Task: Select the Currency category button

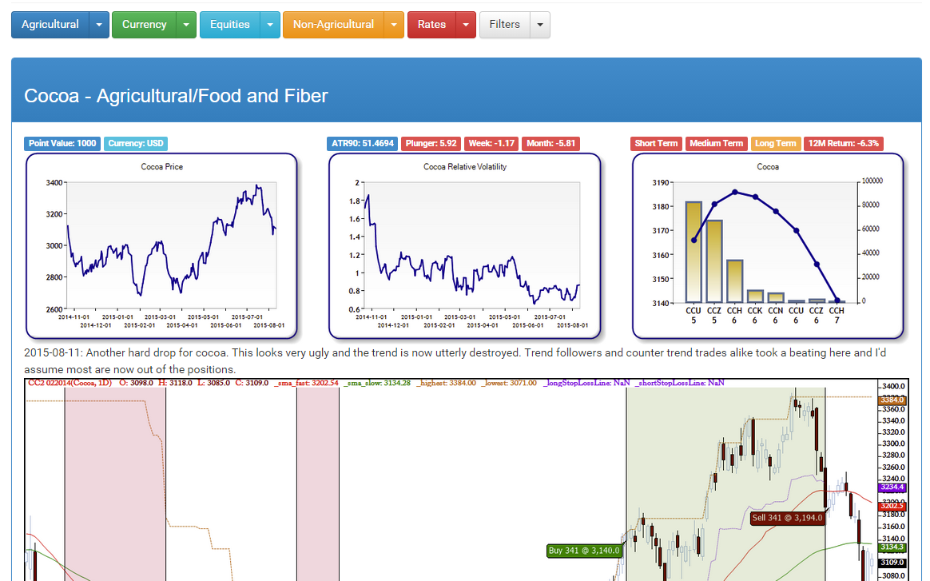Action: tap(144, 25)
